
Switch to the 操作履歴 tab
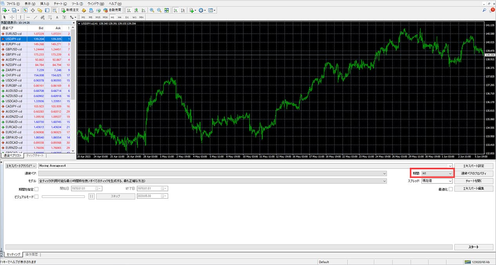coord(31,254)
